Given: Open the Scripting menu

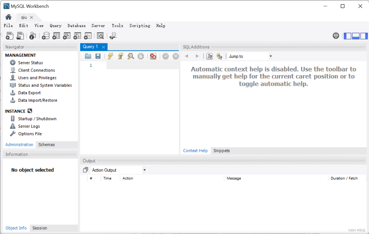Looking at the screenshot, I should point(140,26).
